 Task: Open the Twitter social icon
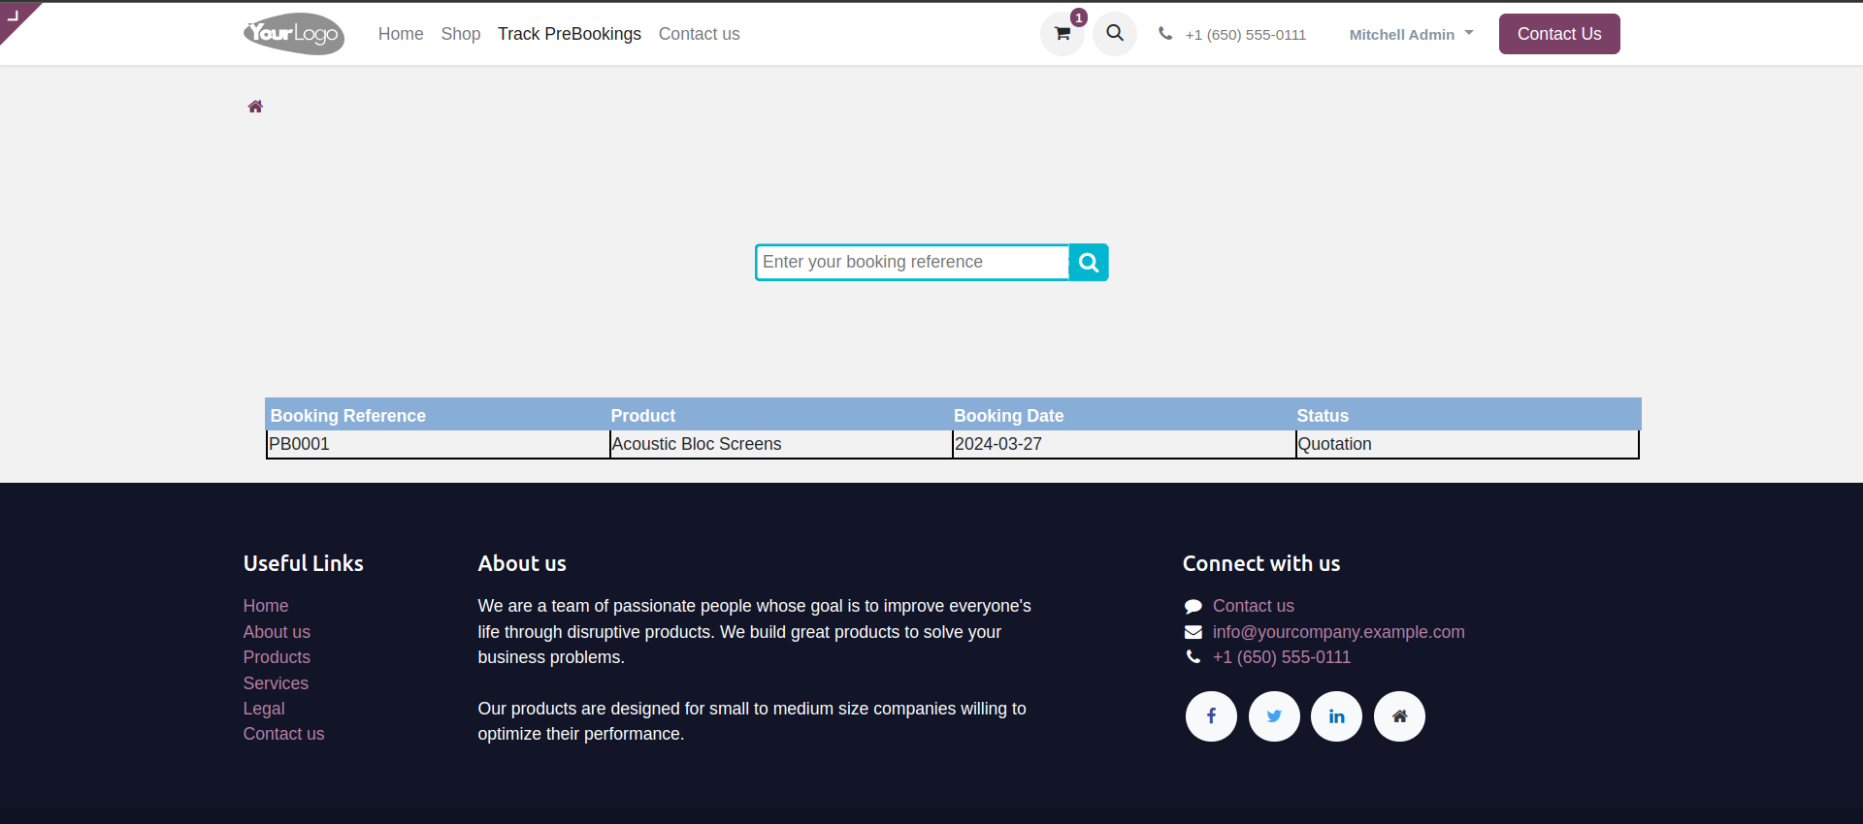tap(1274, 716)
